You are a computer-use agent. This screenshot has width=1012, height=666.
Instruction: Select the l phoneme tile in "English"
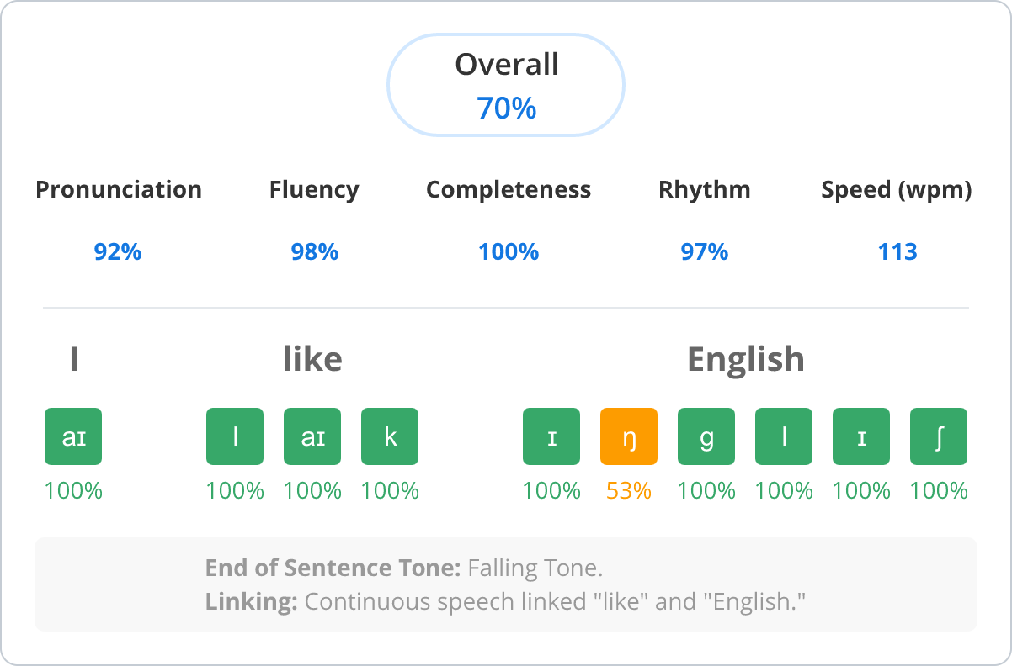[784, 436]
